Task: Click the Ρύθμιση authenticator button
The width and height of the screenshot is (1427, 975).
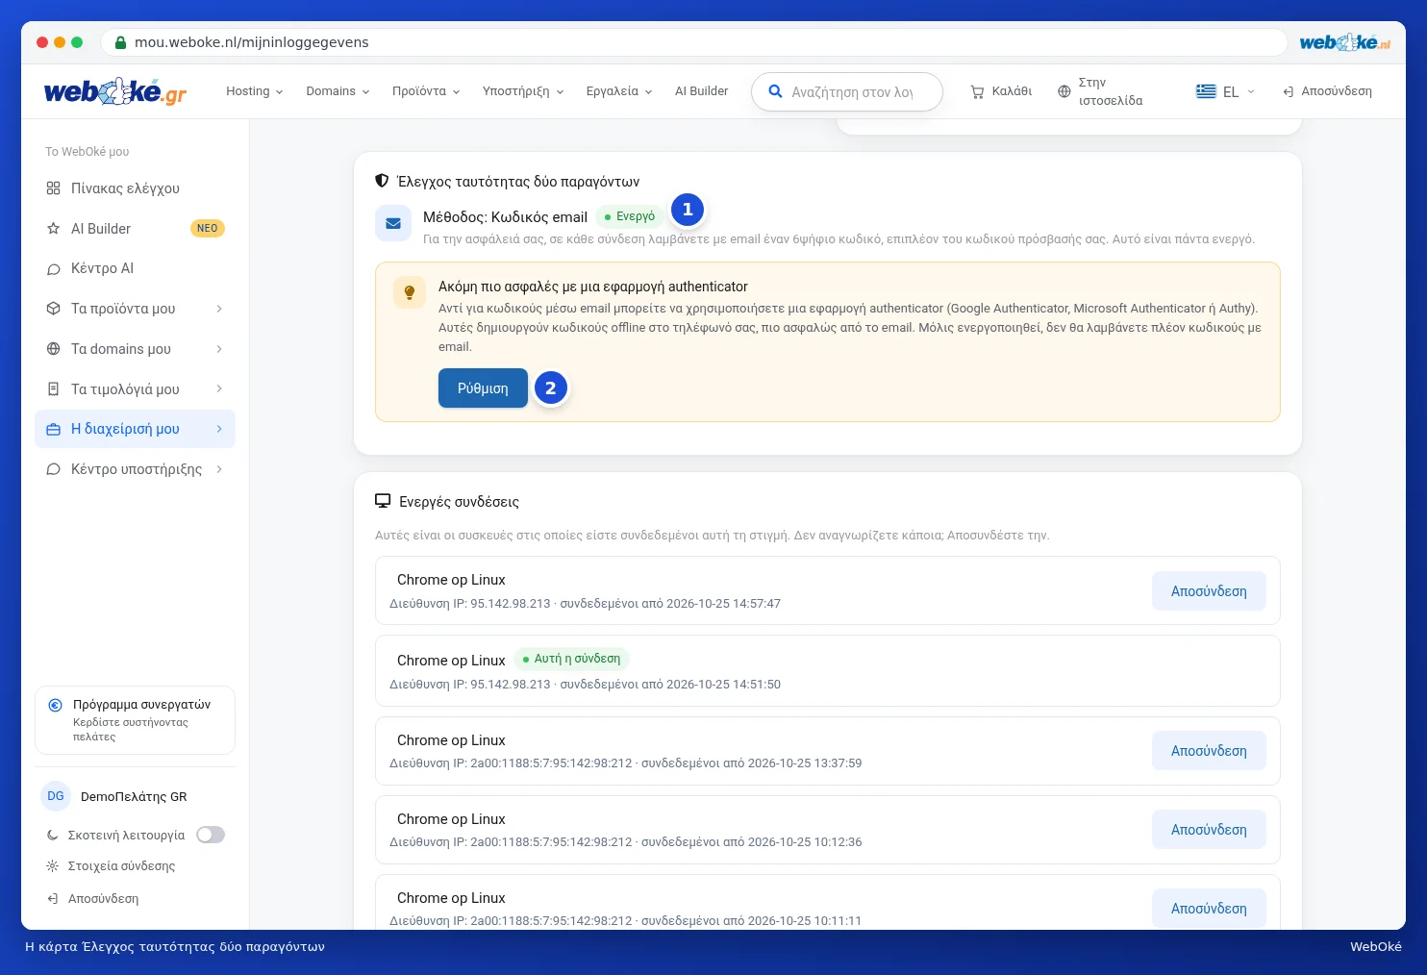Action: [x=483, y=388]
